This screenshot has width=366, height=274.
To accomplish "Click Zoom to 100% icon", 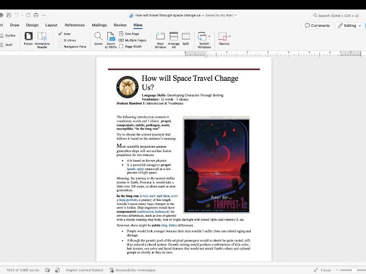I will [111, 36].
